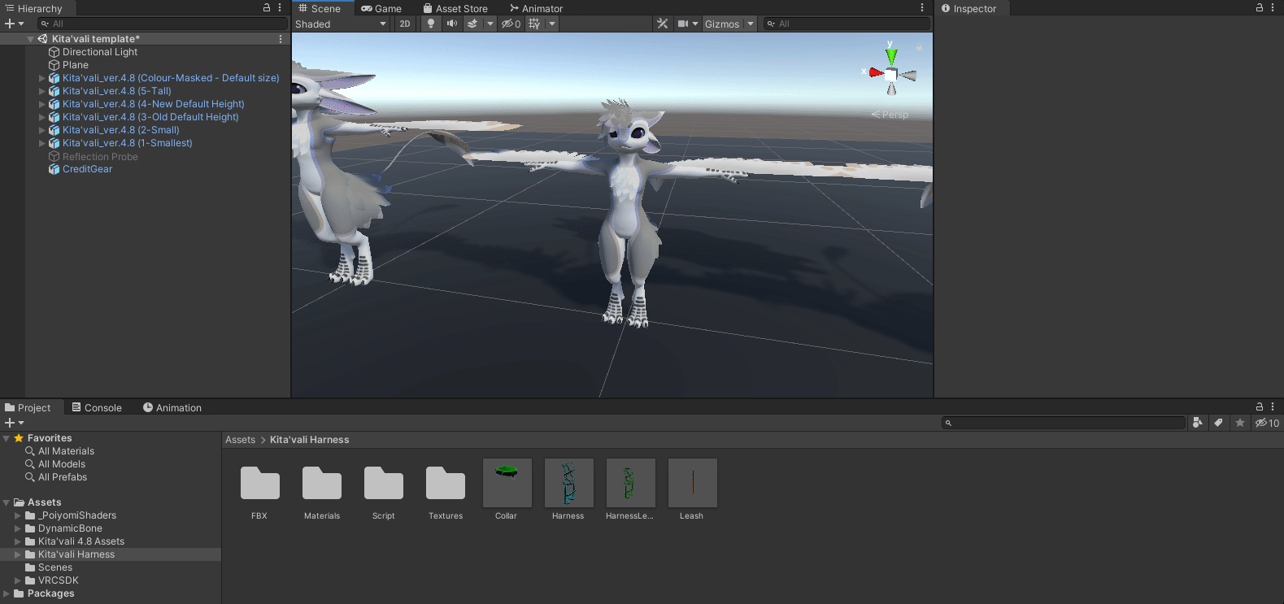Expand the Colour-Masked Default size prefab

(42, 78)
